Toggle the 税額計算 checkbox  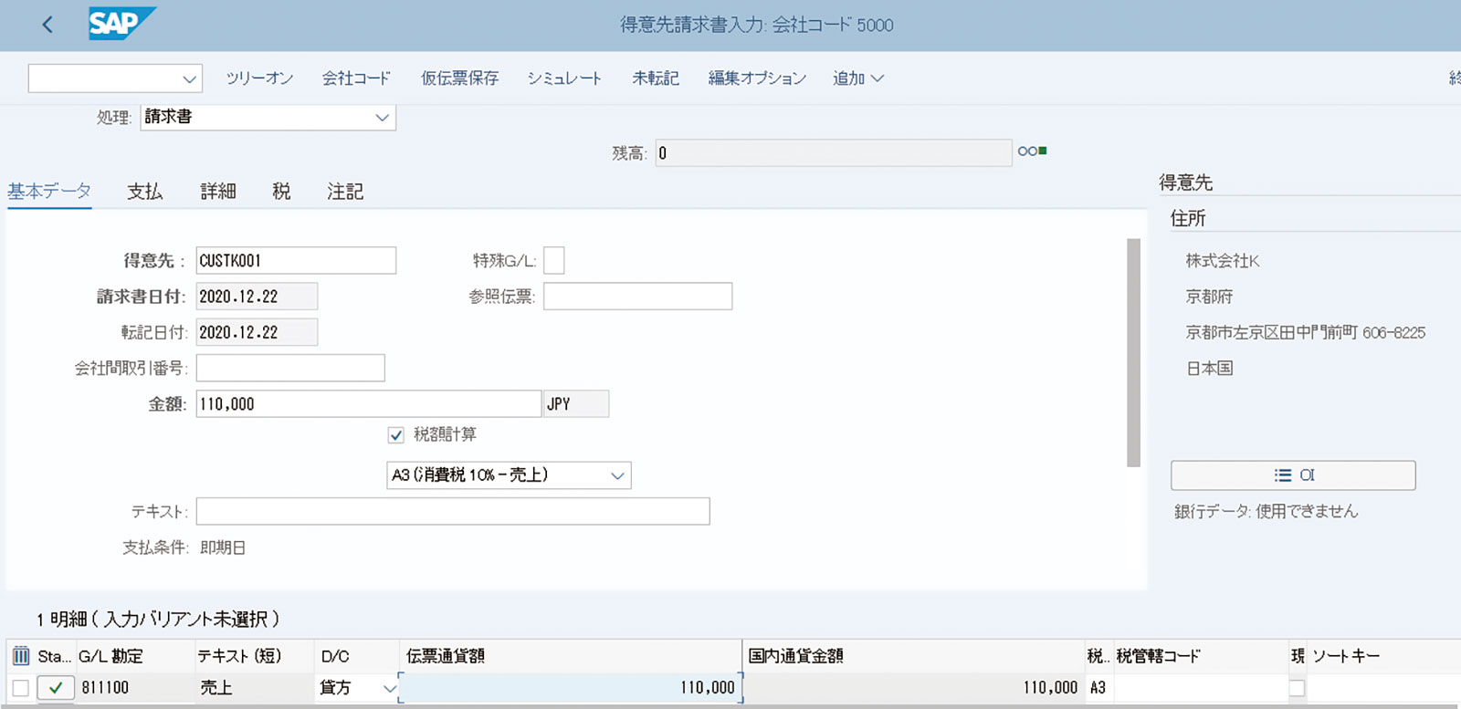[x=396, y=435]
